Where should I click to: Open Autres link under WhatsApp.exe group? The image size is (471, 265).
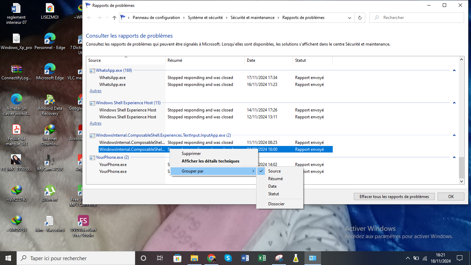tap(96, 91)
